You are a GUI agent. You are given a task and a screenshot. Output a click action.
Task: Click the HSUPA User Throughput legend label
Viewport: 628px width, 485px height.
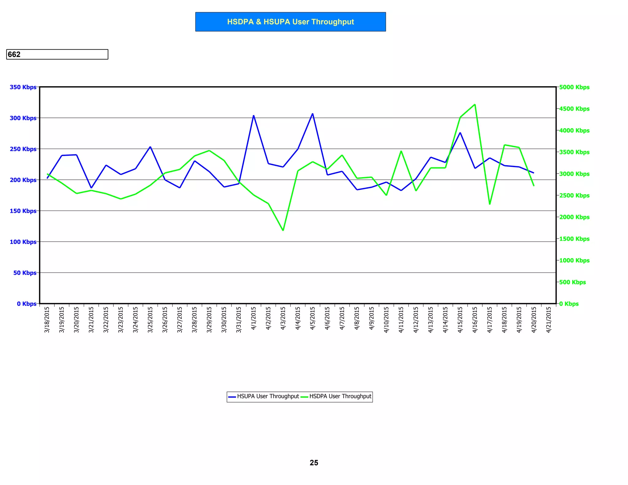point(268,396)
